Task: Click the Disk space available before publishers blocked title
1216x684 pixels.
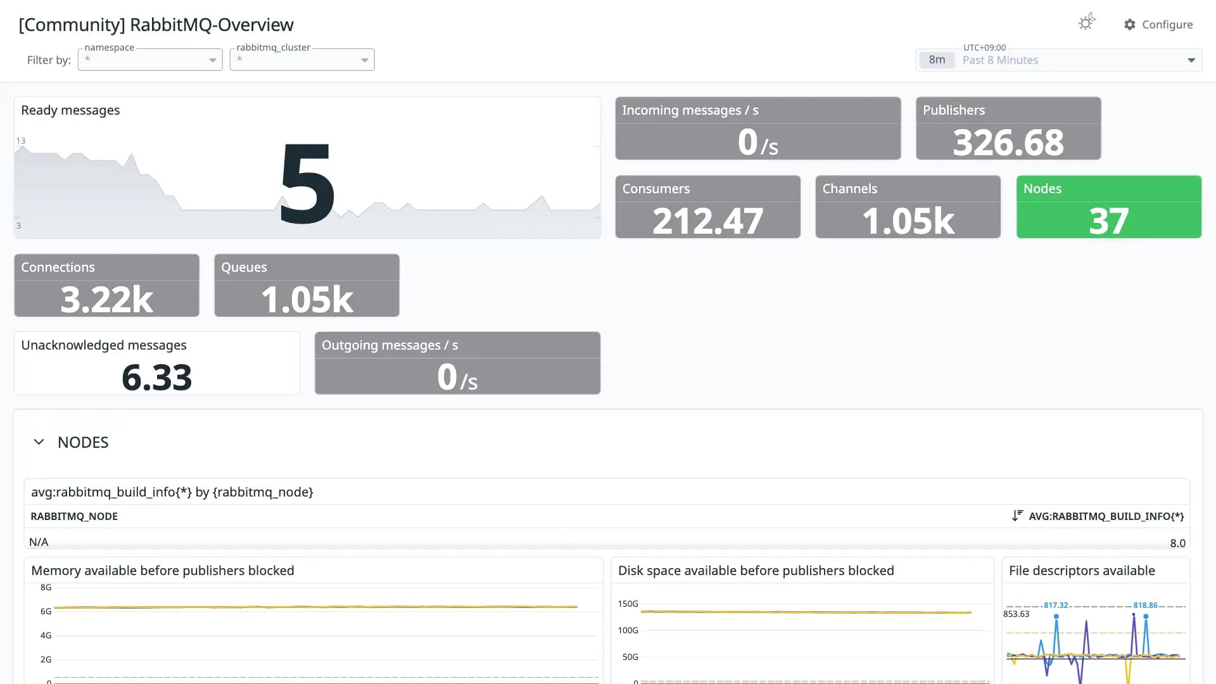Action: tap(756, 571)
